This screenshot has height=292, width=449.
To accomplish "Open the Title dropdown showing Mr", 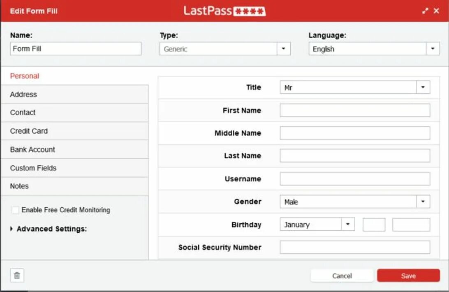I will 355,88.
